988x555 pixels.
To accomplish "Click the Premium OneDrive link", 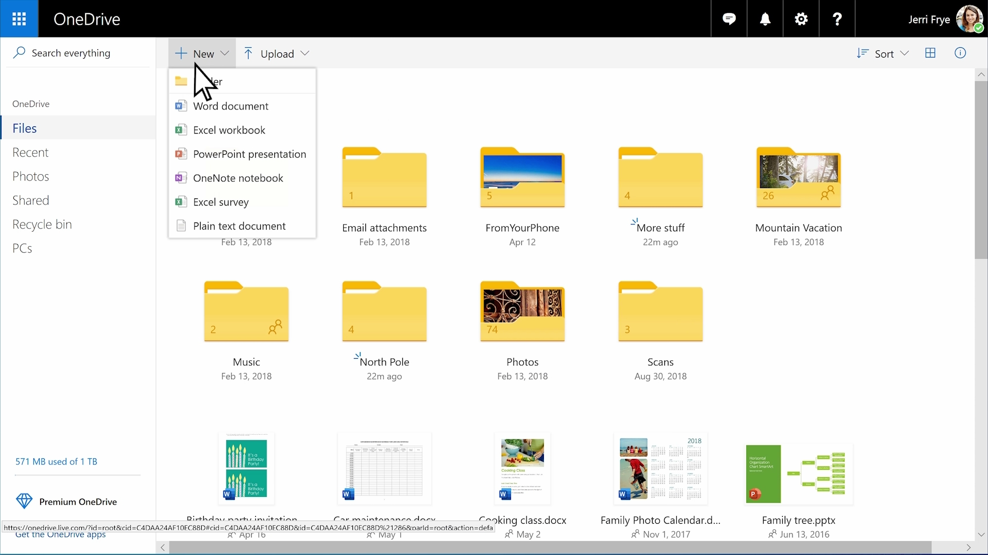I will pyautogui.click(x=78, y=502).
